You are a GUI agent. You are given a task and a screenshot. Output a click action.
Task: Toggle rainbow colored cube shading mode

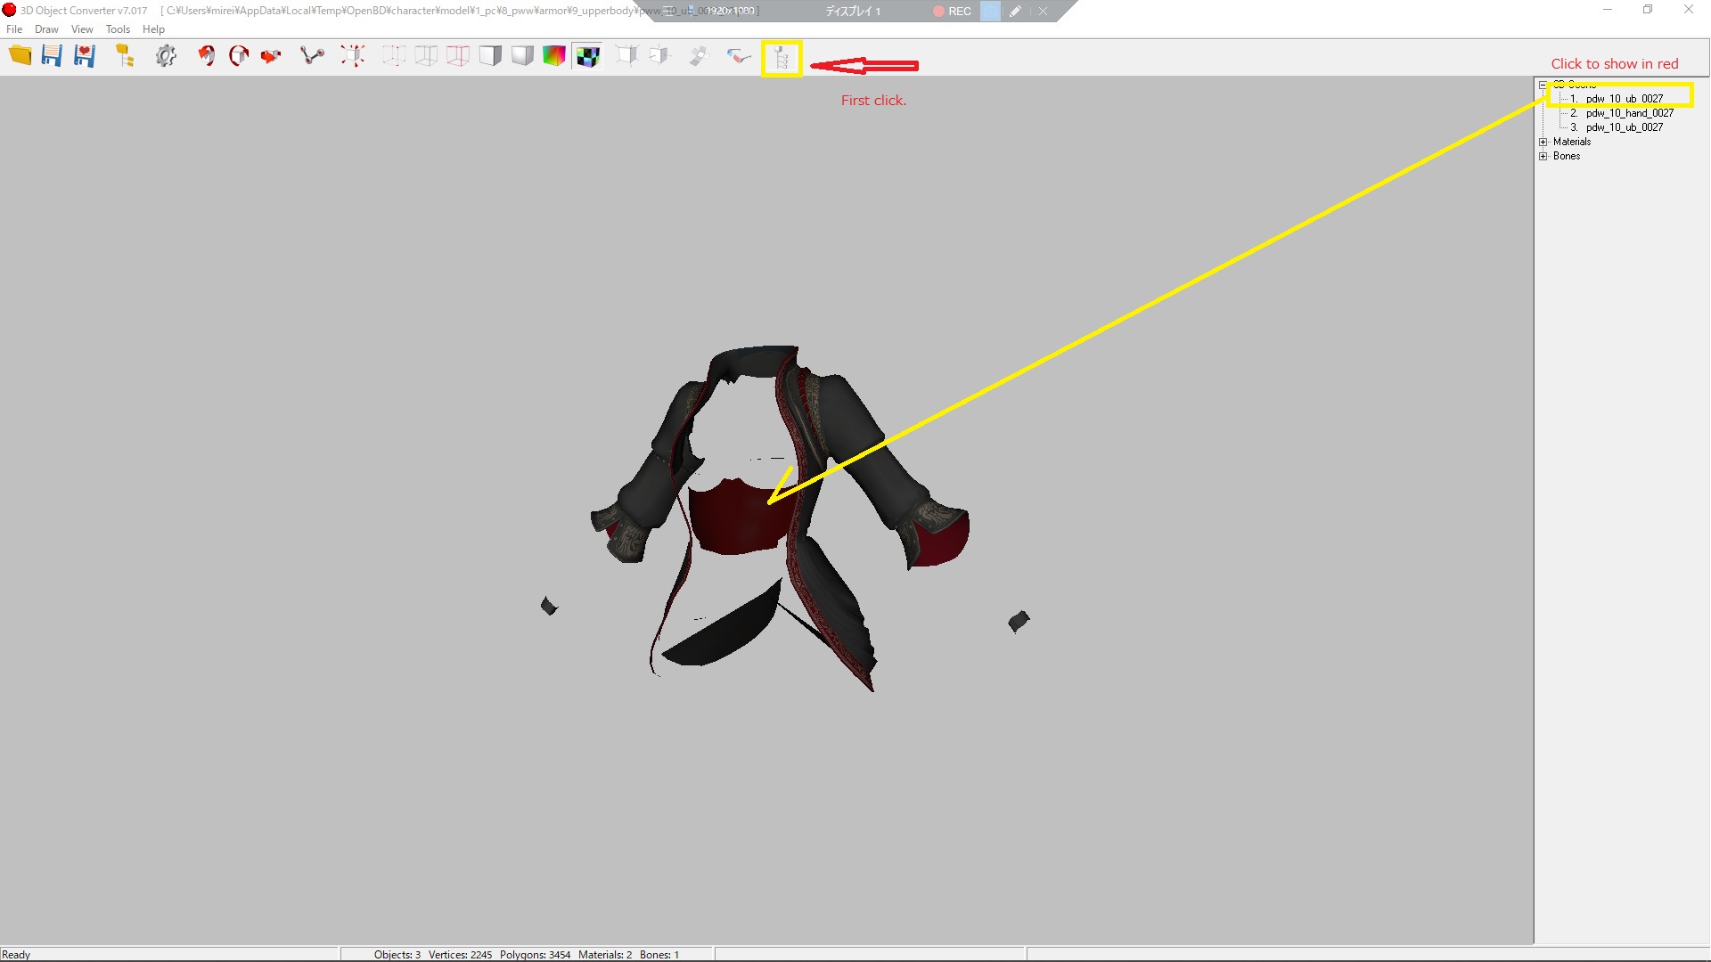(x=554, y=56)
